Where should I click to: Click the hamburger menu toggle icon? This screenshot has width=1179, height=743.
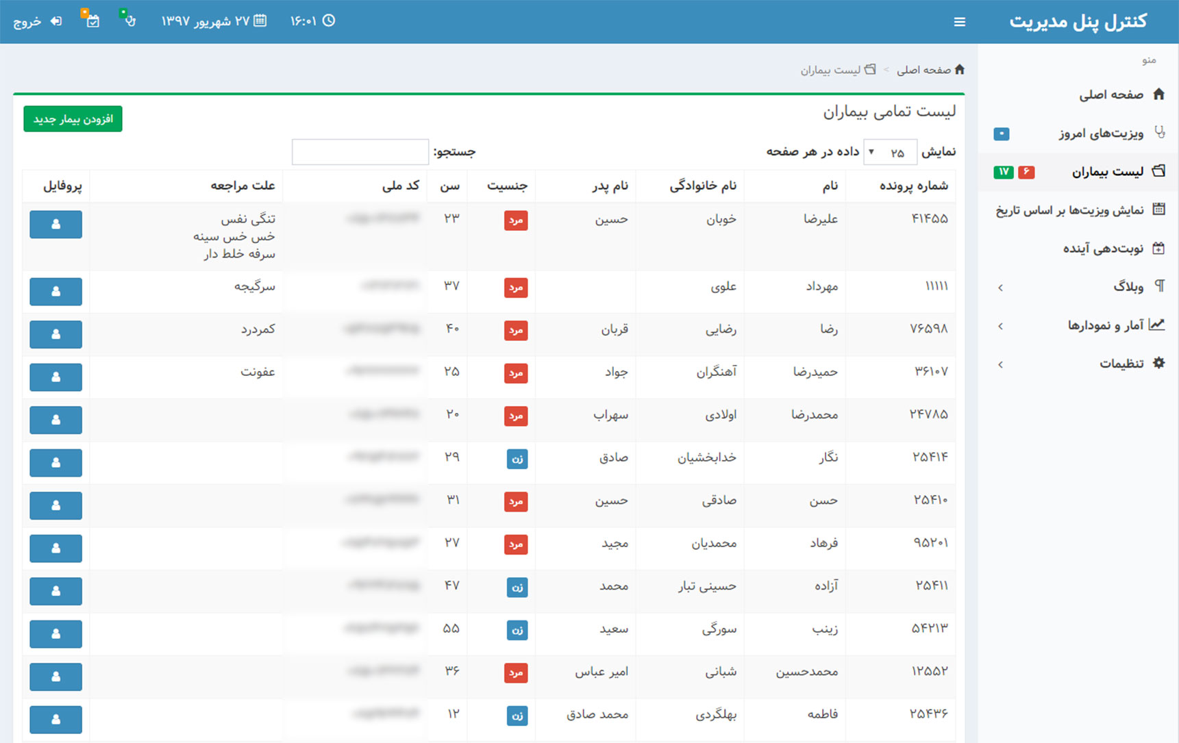point(959,22)
